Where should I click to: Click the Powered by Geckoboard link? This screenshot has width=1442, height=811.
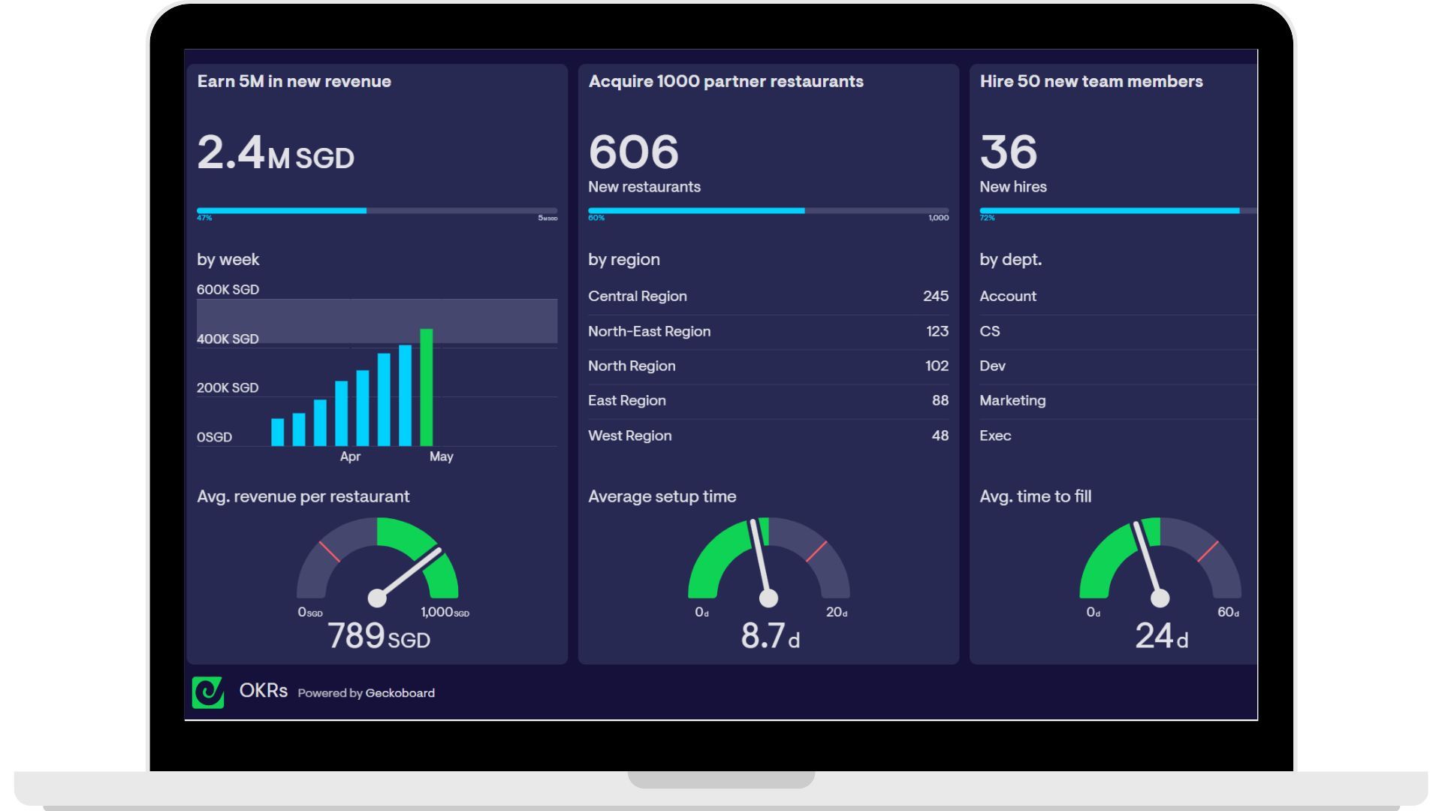point(366,692)
